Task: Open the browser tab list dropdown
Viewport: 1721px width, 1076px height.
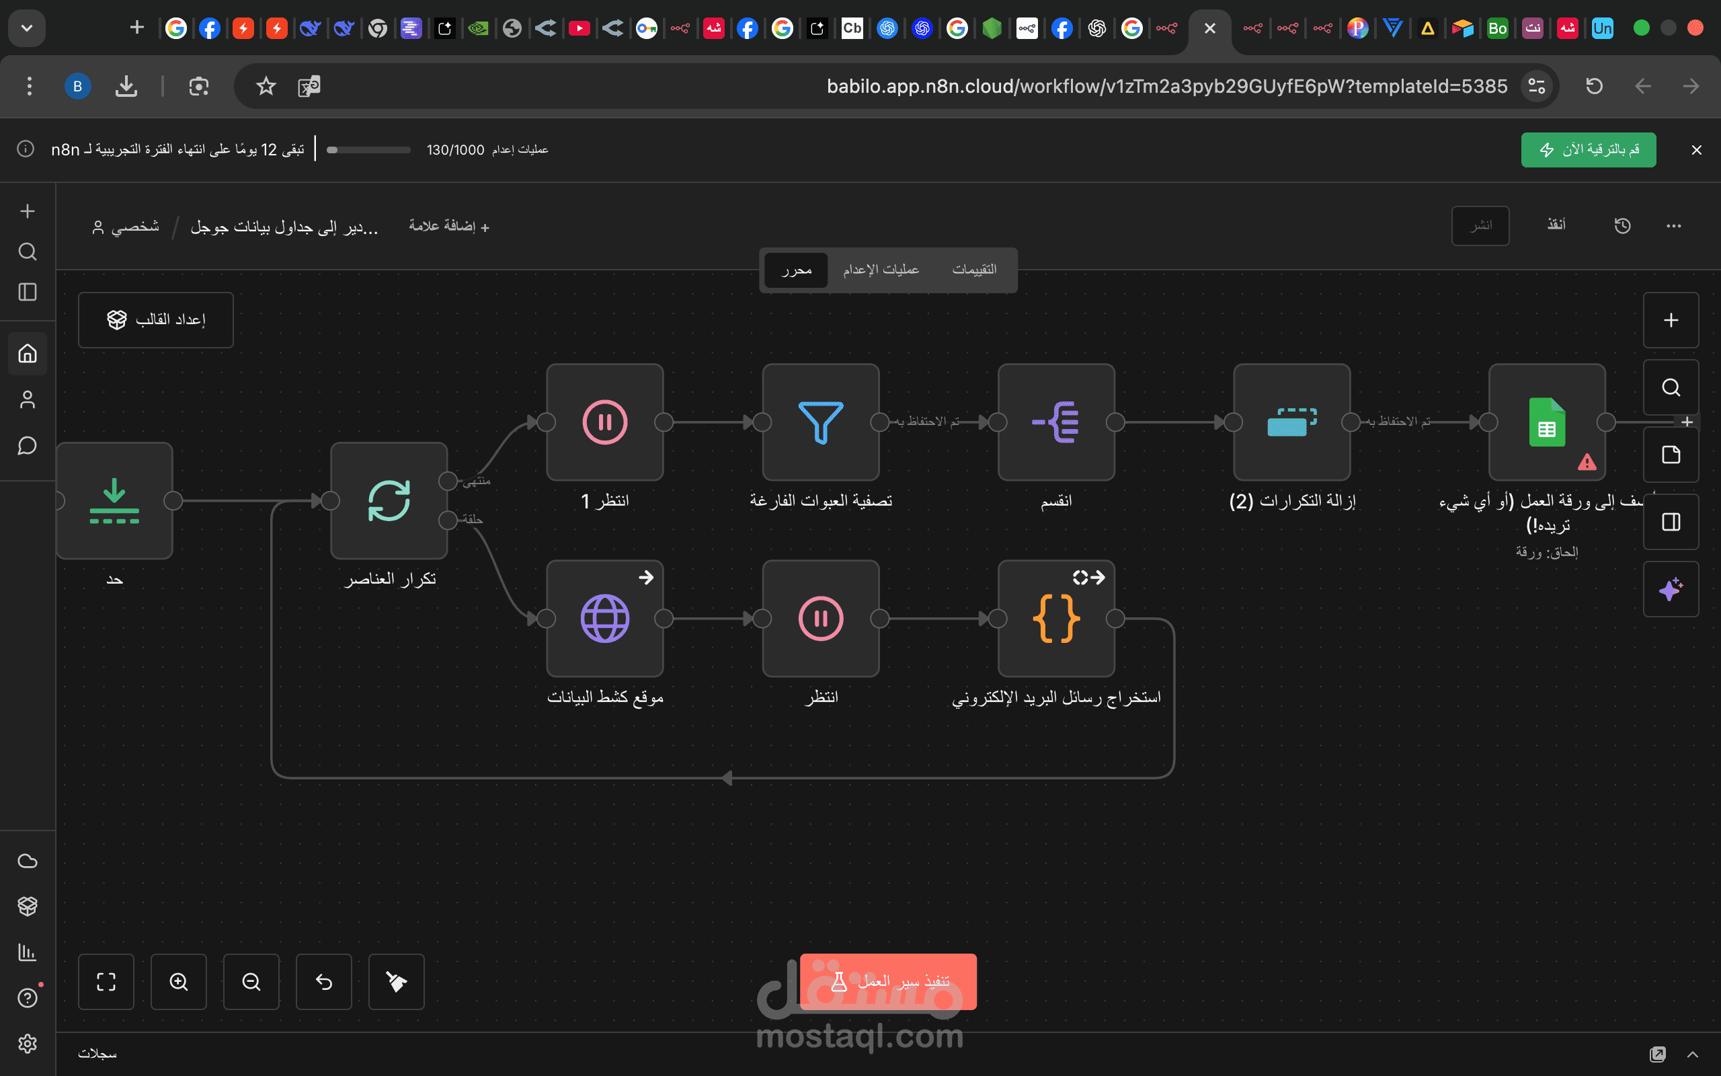Action: point(27,28)
